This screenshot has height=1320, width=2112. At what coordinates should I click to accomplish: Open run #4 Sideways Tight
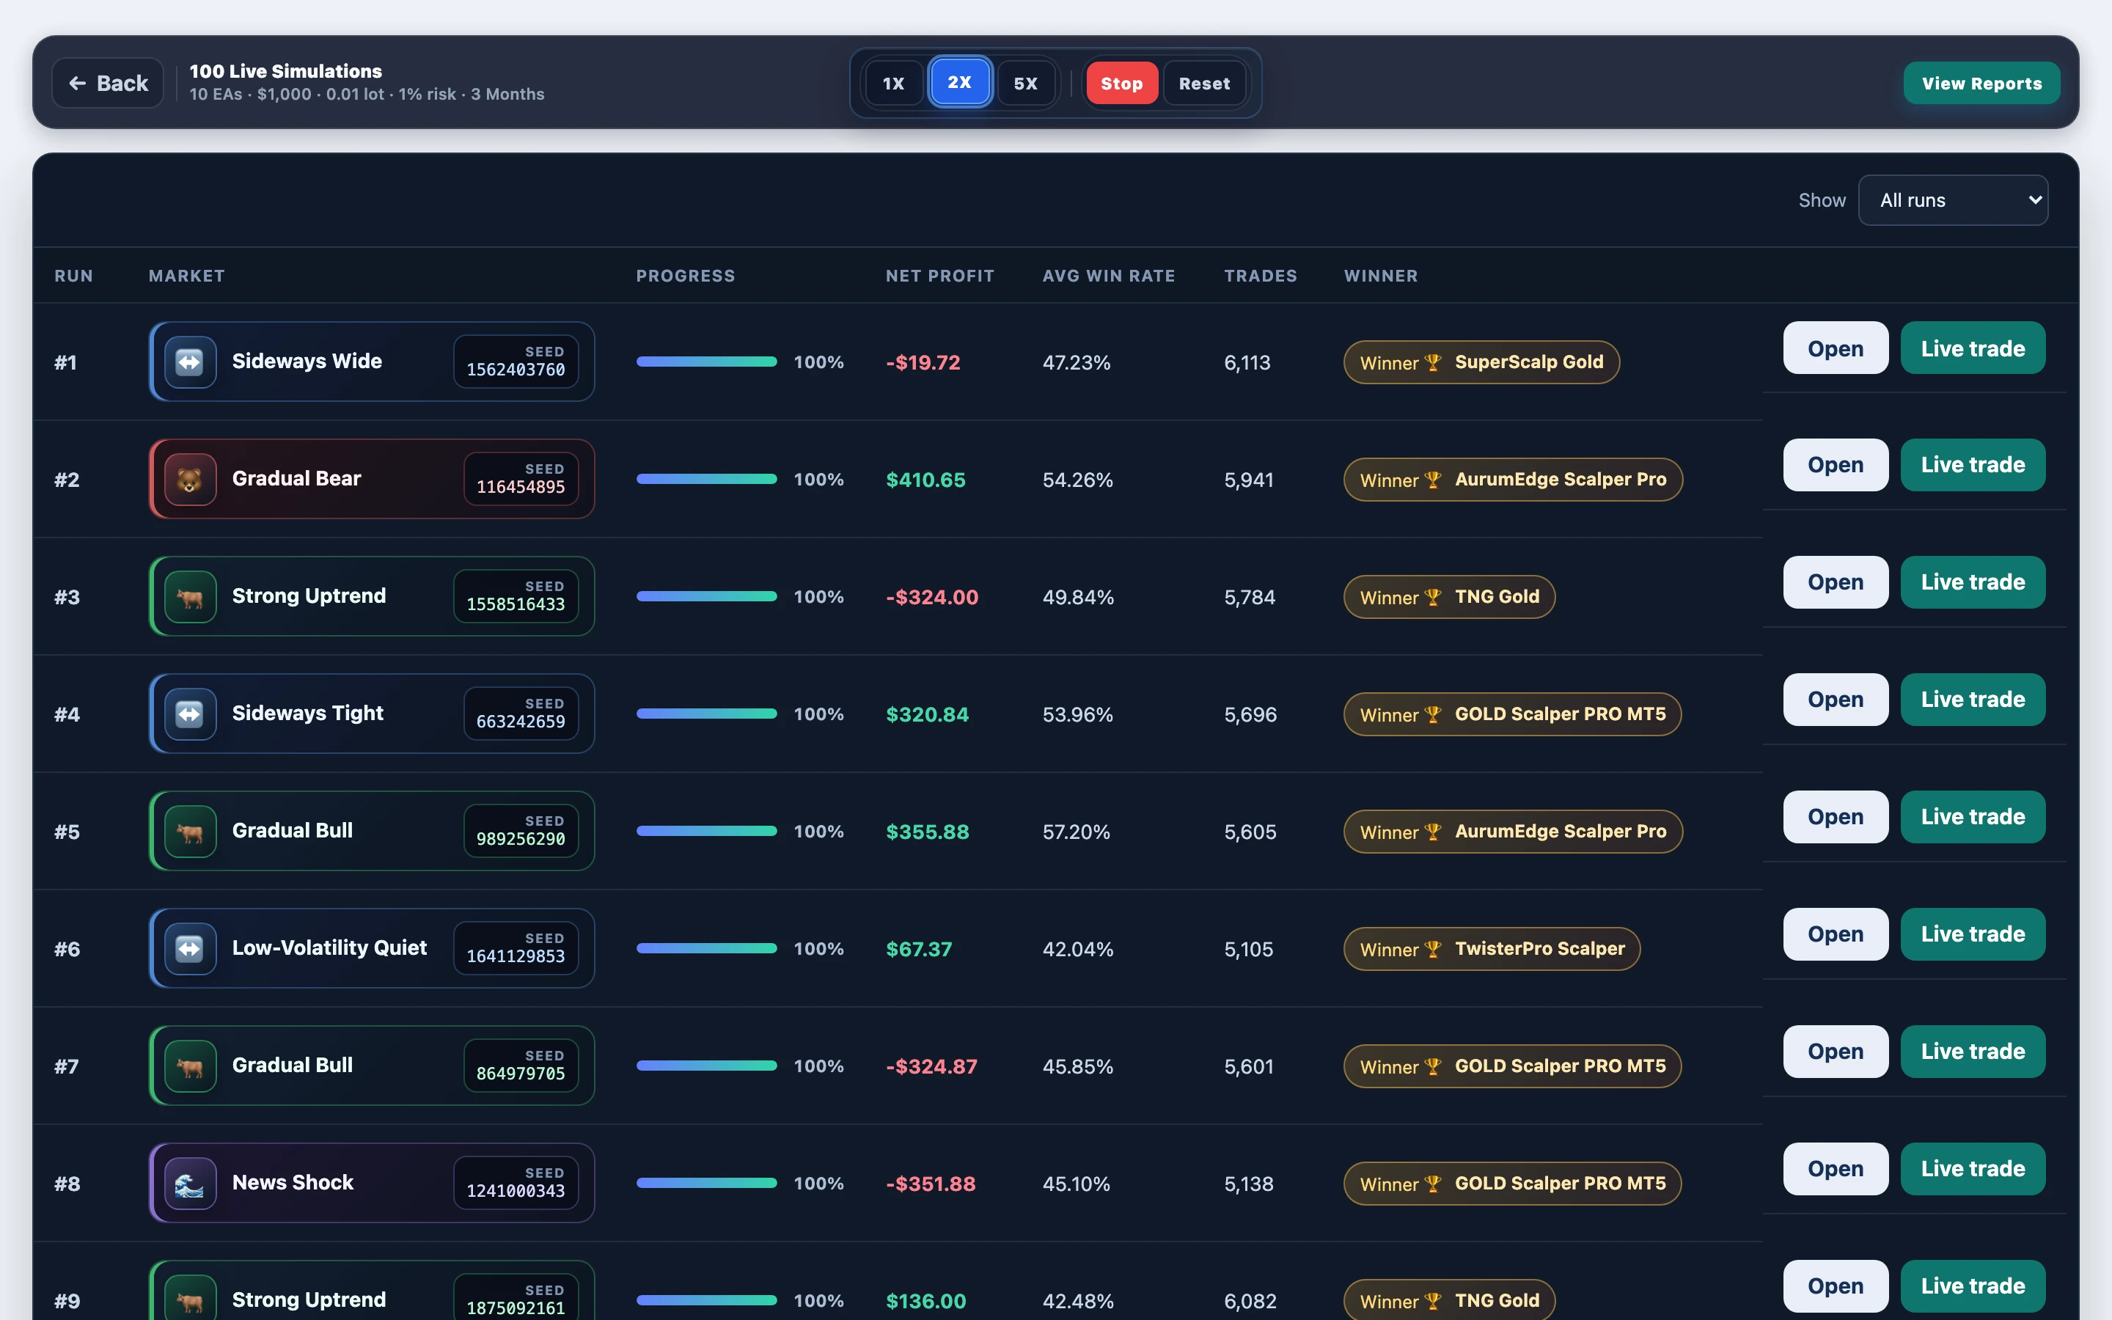coord(1836,700)
